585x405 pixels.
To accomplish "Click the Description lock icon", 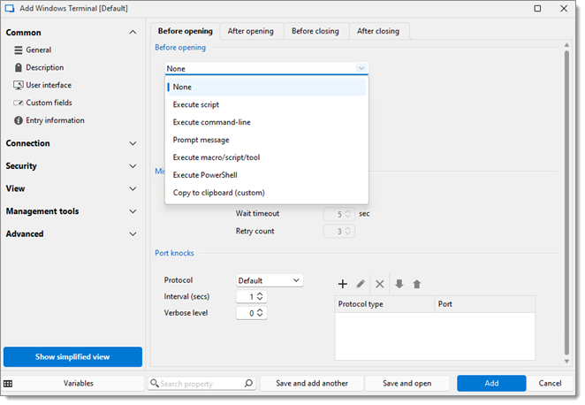I will [x=19, y=67].
